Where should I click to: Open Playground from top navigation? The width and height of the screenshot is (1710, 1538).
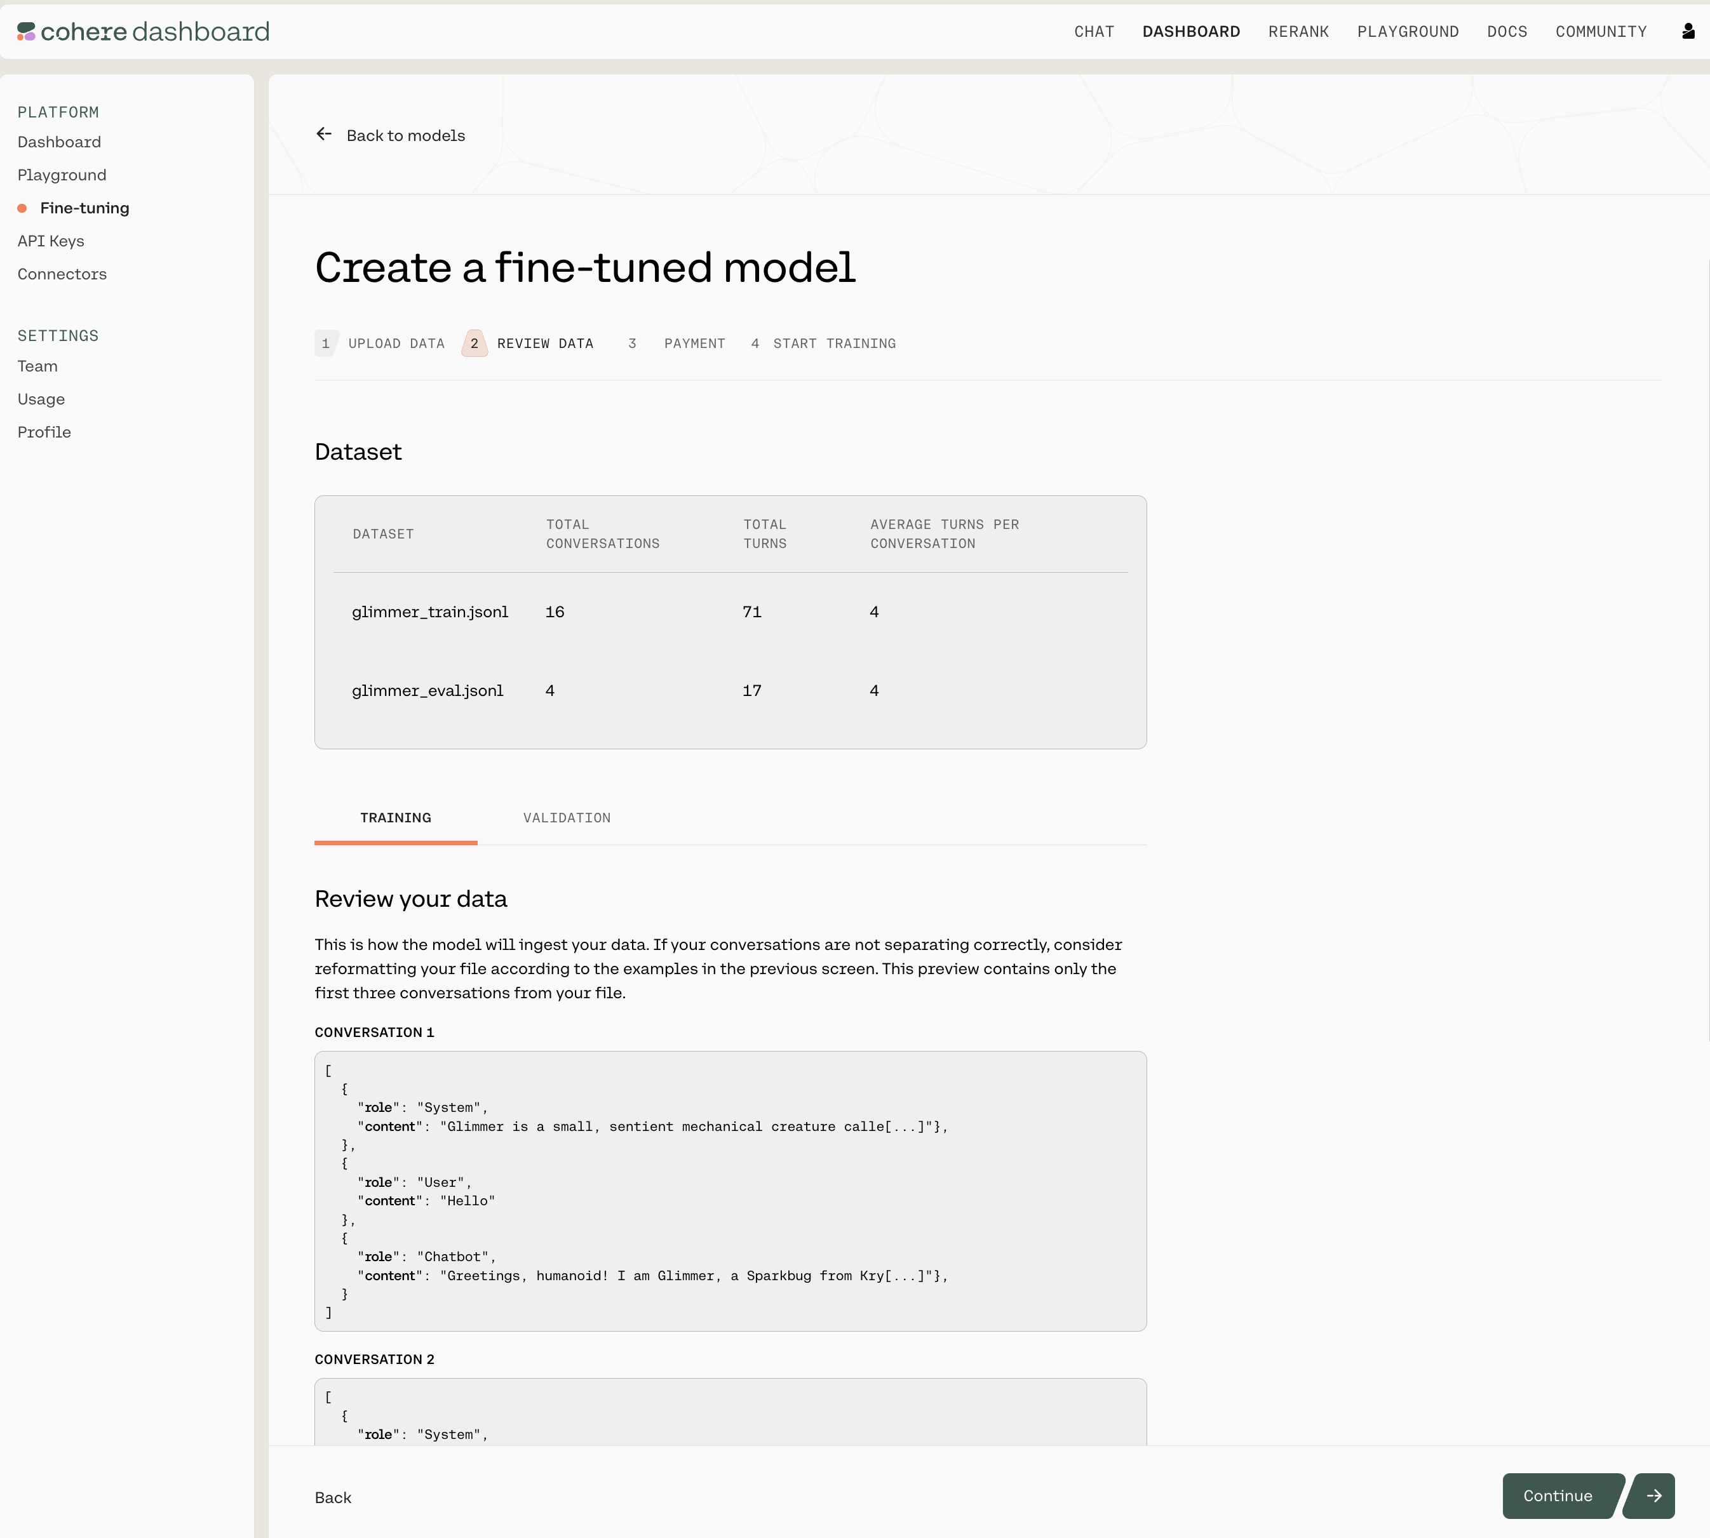pos(1408,31)
